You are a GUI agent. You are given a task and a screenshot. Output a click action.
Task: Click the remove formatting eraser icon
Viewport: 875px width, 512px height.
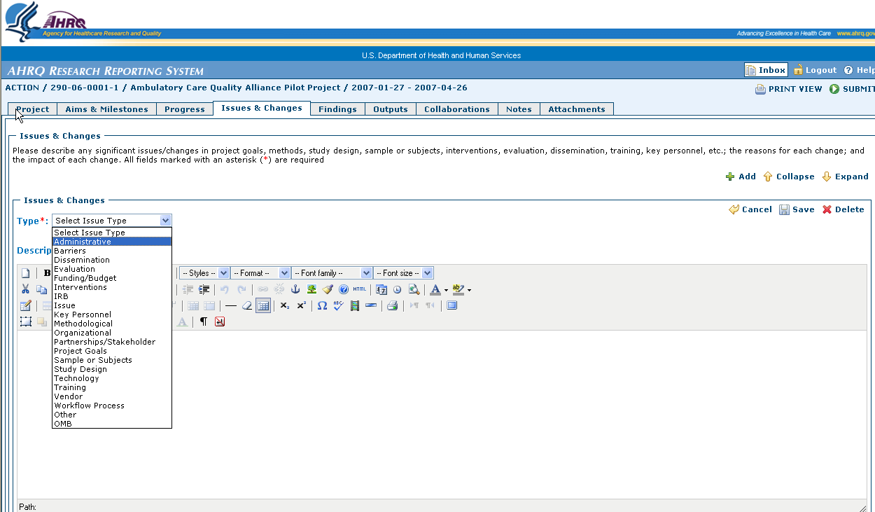246,305
